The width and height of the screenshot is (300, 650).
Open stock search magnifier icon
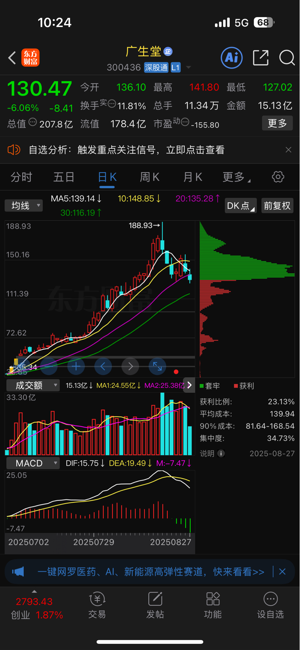[x=287, y=58]
